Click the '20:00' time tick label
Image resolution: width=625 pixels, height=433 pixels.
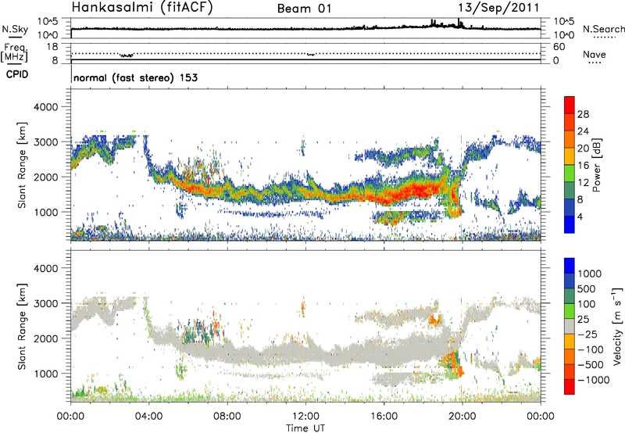[462, 417]
